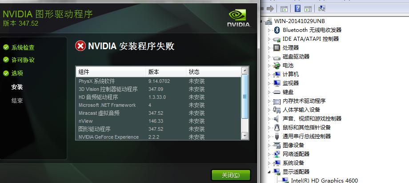Click the Forward arrow in Device Manager toolbar

(270, 8)
